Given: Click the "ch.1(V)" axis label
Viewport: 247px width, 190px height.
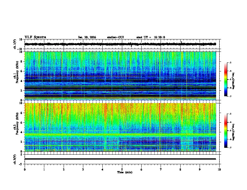Looking at the screenshot, I should [15, 44].
